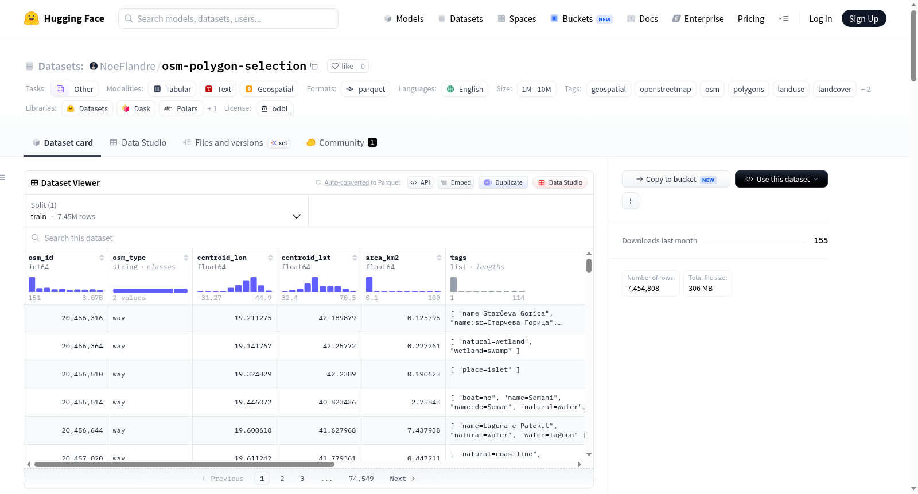The height and width of the screenshot is (494, 918).
Task: Select the 1M - 10M size tag
Action: point(536,89)
